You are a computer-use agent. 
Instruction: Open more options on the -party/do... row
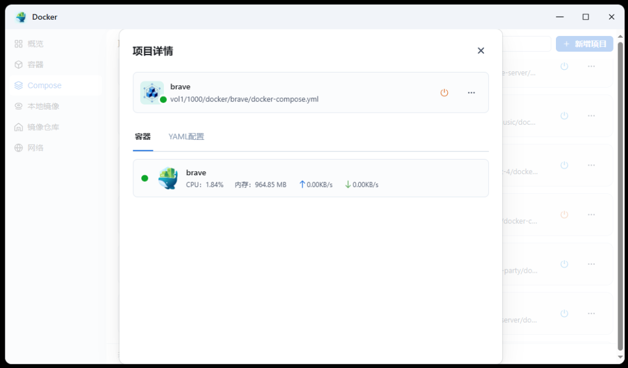pos(591,264)
